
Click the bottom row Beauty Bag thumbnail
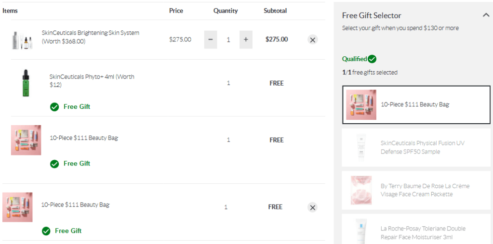[x=17, y=207]
